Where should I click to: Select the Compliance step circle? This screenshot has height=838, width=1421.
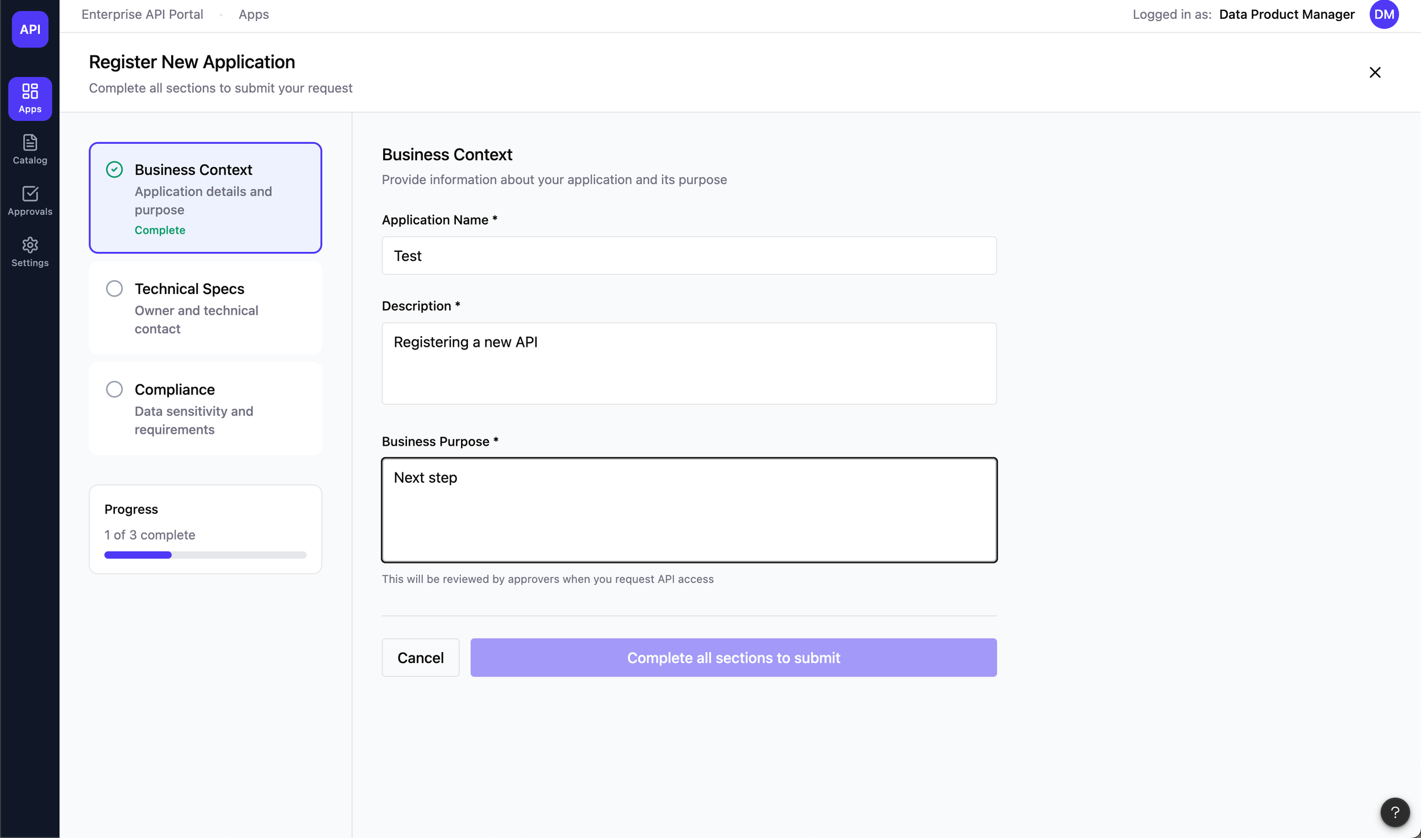coord(114,389)
